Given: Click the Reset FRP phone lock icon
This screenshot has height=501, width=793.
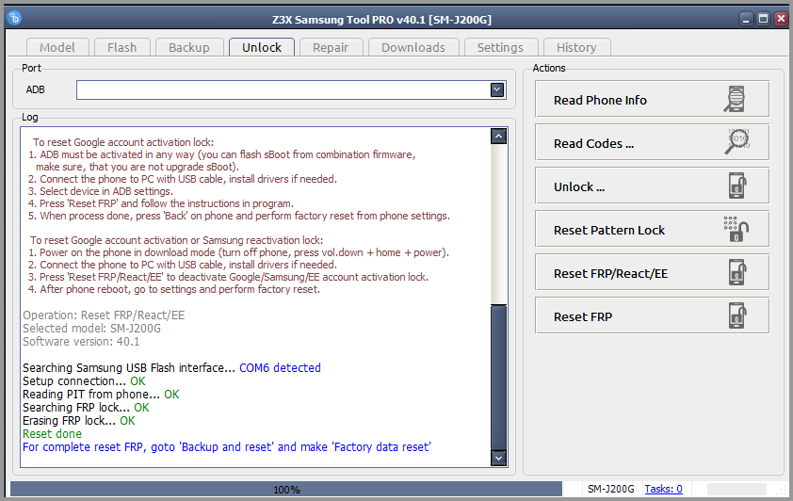Looking at the screenshot, I should [737, 316].
